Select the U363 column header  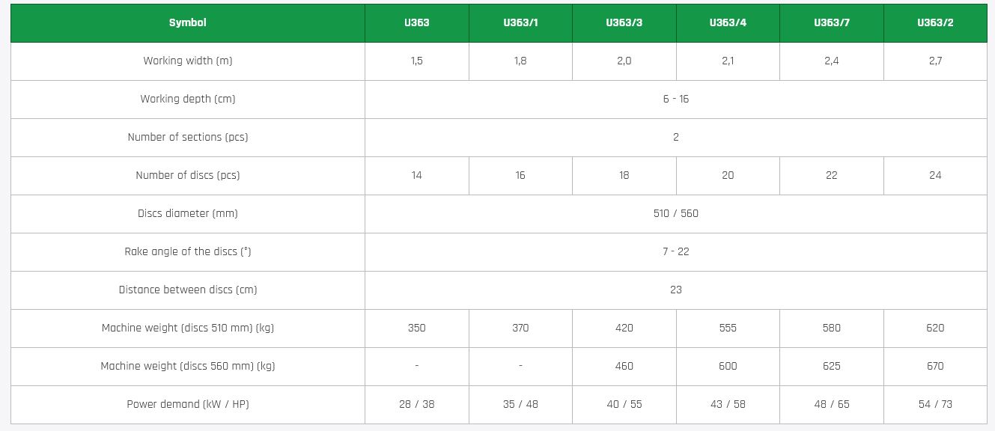tap(416, 22)
